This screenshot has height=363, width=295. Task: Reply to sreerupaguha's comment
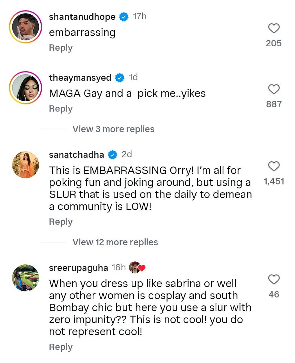click(x=61, y=347)
